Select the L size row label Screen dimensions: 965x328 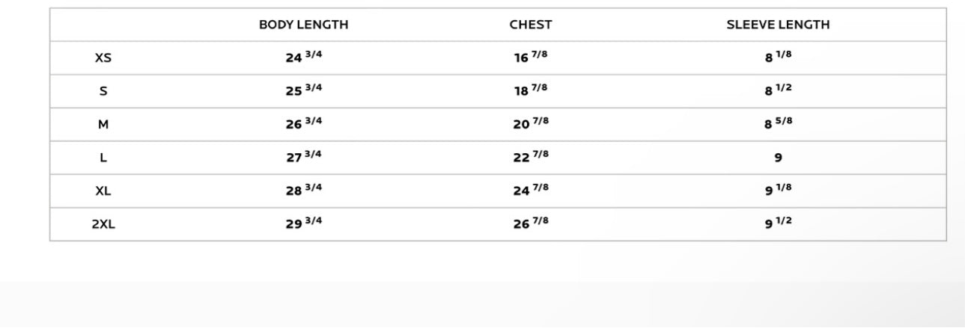(103, 158)
